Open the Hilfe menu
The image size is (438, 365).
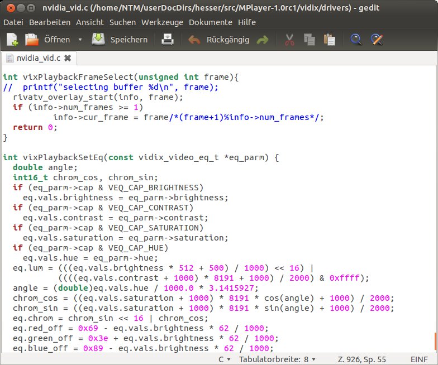point(247,22)
